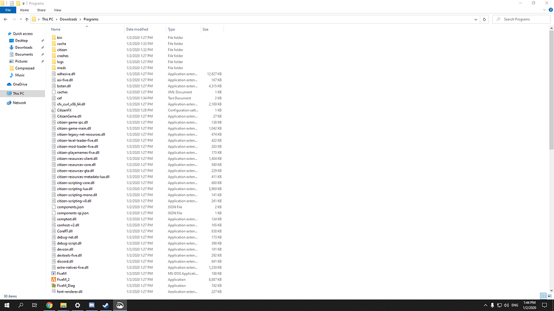Open Task View from the taskbar
The width and height of the screenshot is (554, 311).
click(34, 305)
